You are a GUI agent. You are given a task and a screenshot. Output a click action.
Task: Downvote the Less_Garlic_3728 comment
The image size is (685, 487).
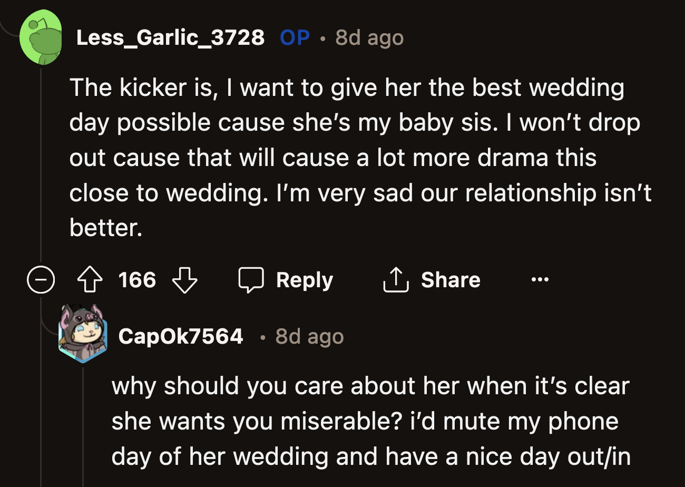point(185,280)
